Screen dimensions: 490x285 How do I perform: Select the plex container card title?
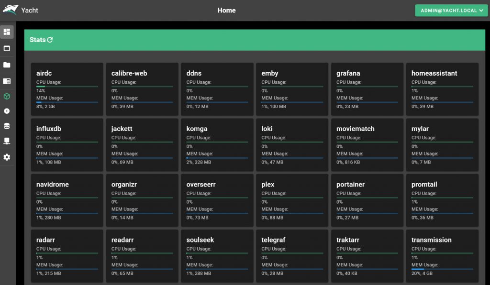tap(268, 184)
